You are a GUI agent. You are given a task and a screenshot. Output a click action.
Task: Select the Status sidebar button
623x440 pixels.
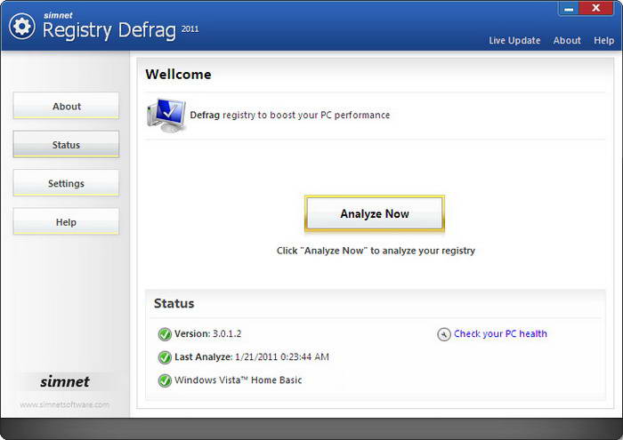coord(66,144)
